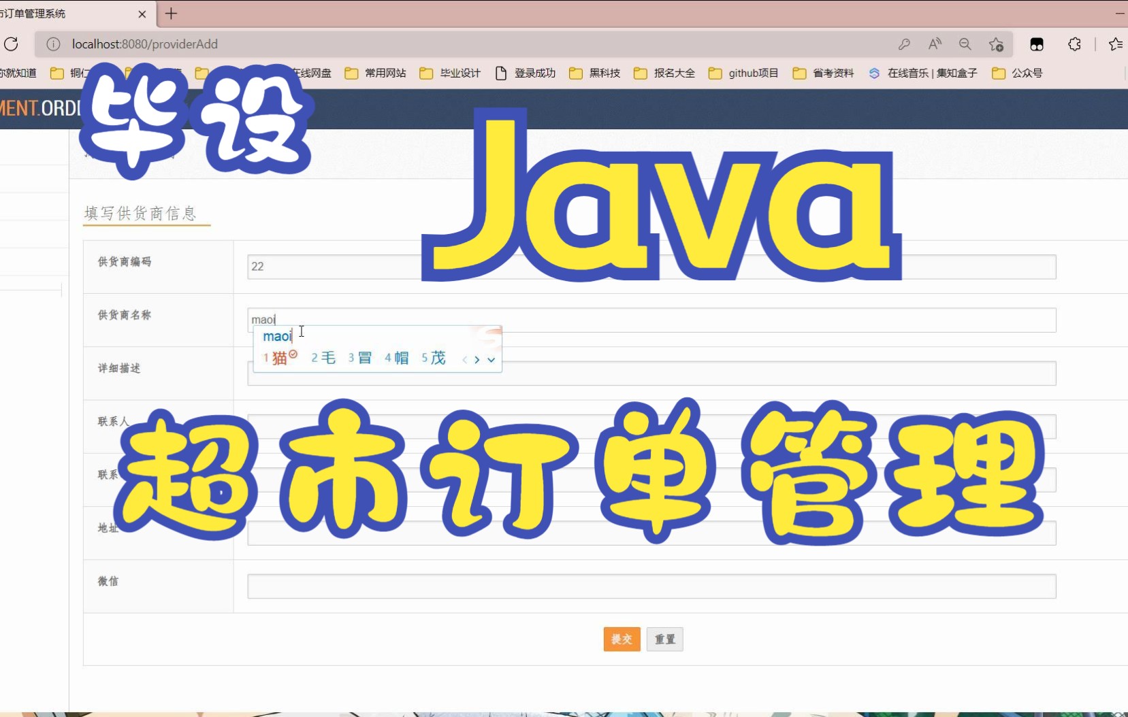Select IME candidate 4 帽
The image size is (1128, 717).
pyautogui.click(x=396, y=358)
